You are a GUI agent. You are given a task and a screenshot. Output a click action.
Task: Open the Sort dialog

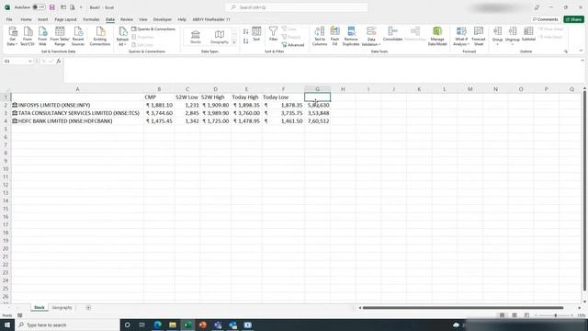[256, 34]
